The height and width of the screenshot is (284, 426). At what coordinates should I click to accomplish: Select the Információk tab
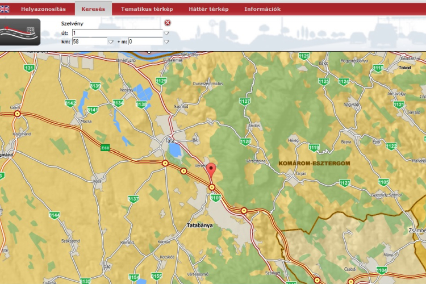[x=262, y=9]
